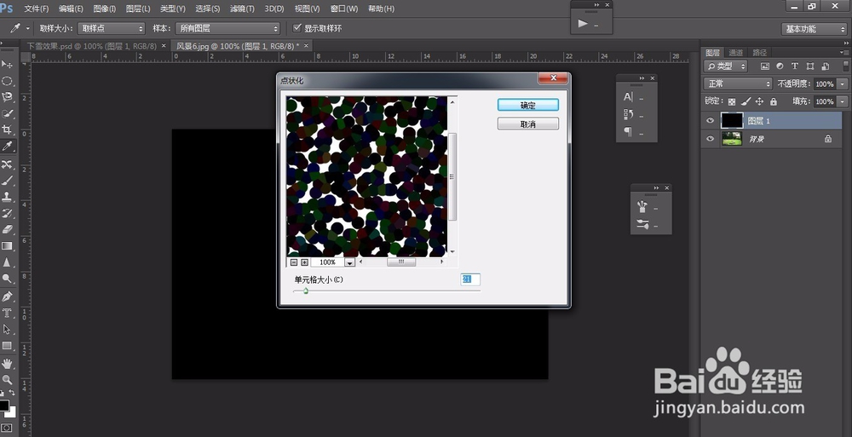The width and height of the screenshot is (852, 437).
Task: Toggle pixel layer filter icon
Action: tap(765, 66)
